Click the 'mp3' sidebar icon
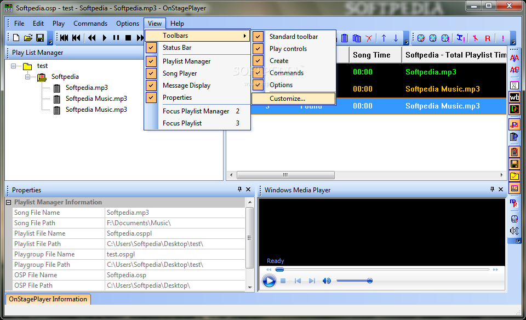The image size is (526, 320). 514,203
